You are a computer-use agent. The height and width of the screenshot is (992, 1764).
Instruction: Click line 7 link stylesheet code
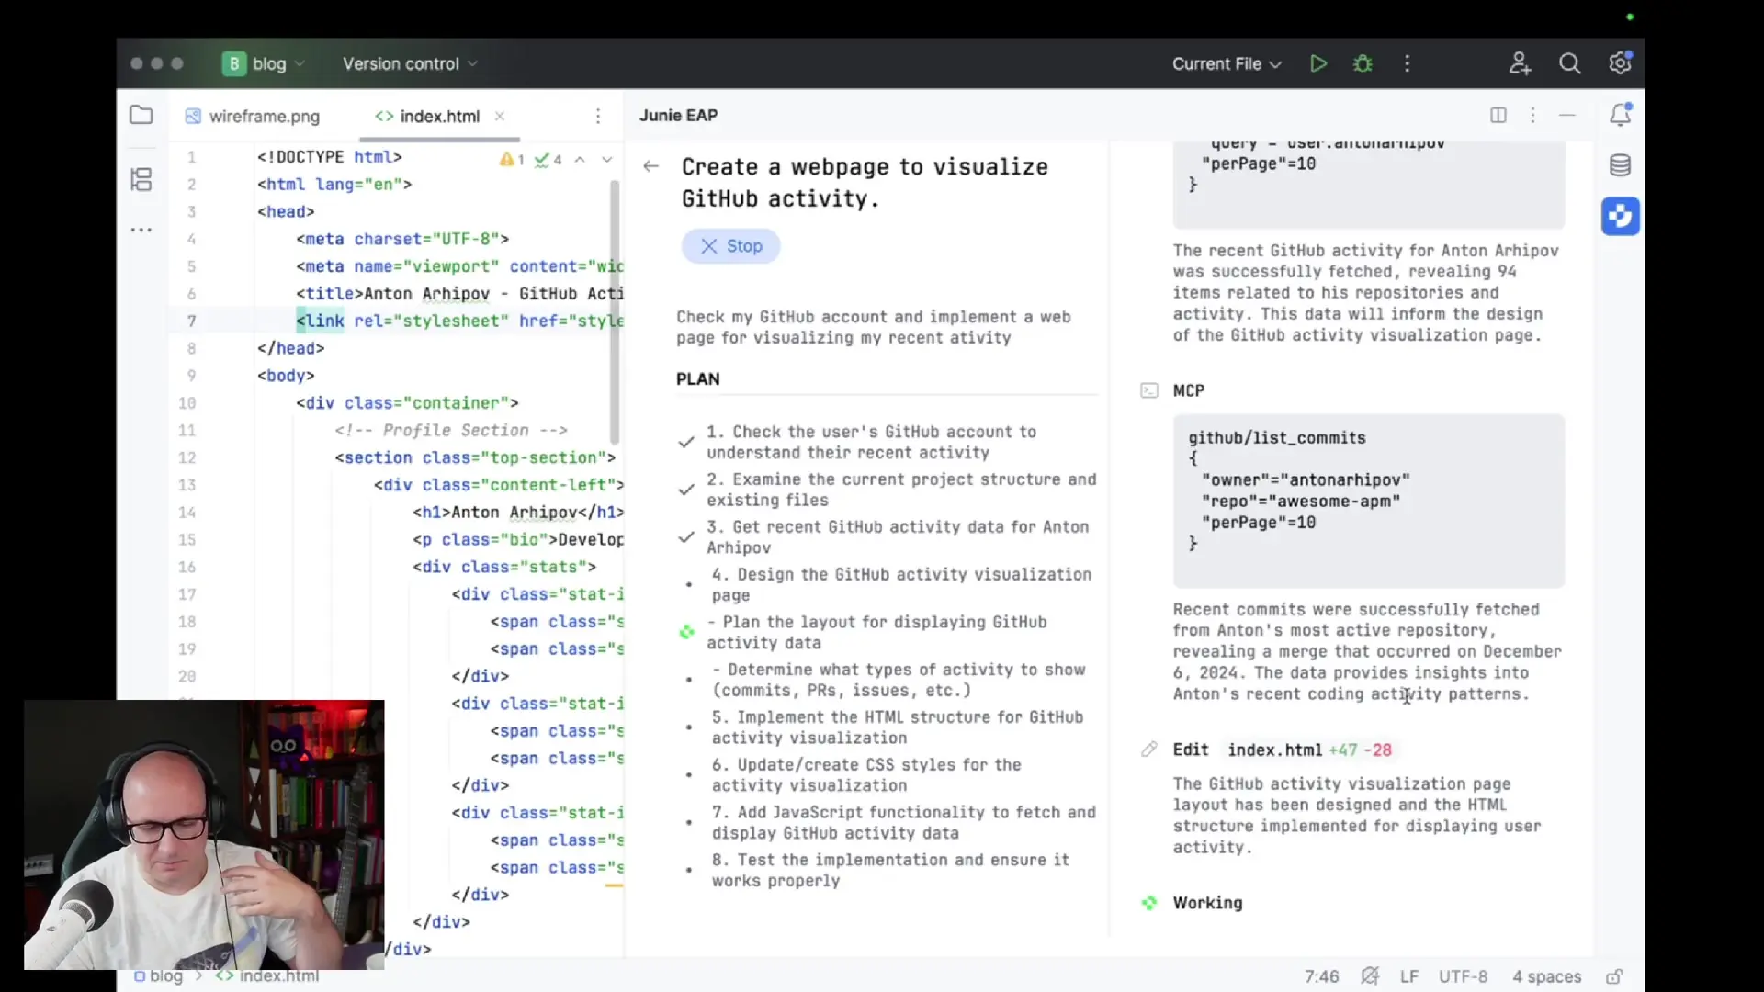tap(459, 321)
